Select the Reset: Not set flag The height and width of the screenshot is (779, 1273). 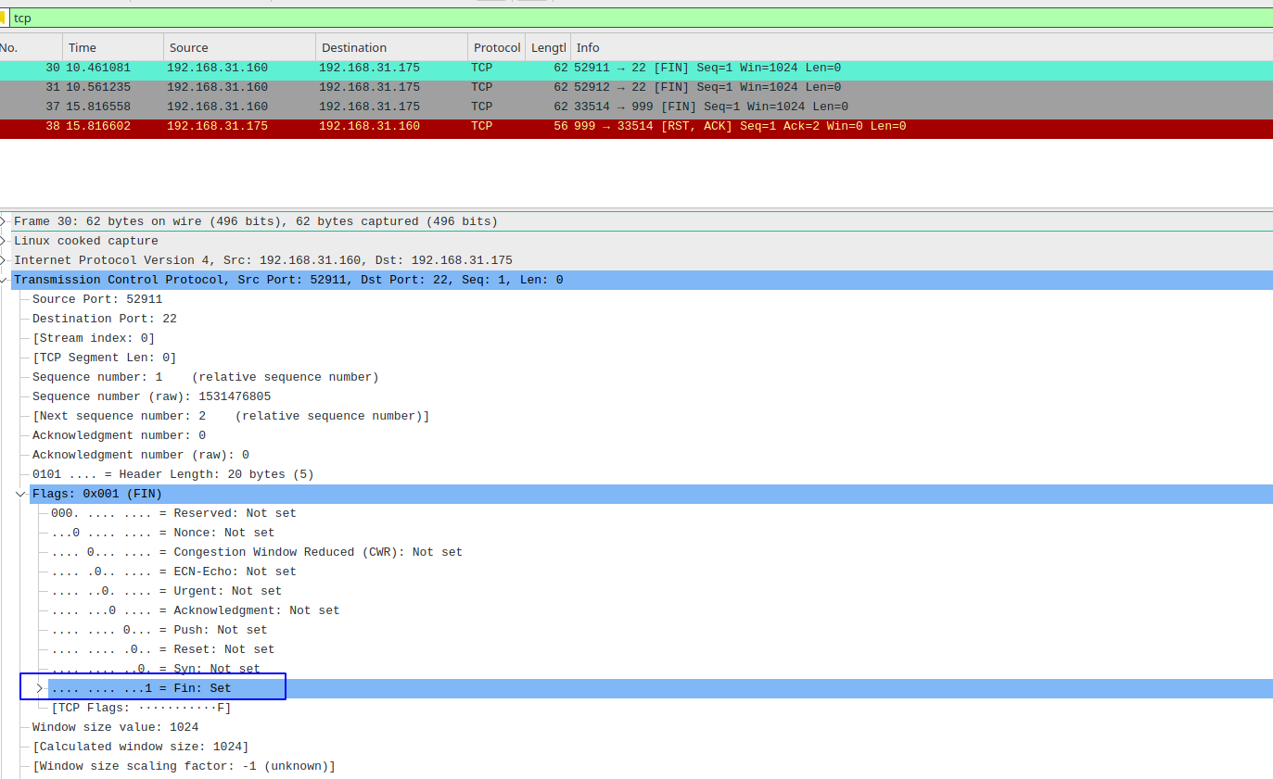click(x=163, y=649)
